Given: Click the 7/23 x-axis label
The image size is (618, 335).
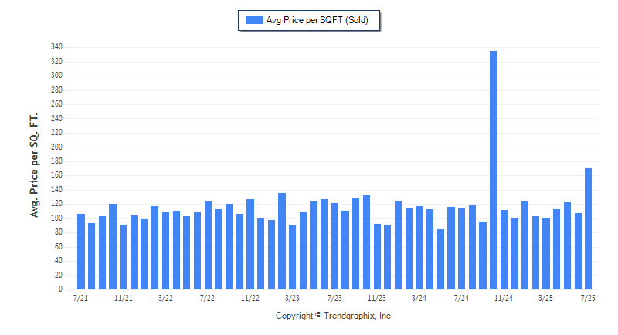Looking at the screenshot, I should point(334,298).
